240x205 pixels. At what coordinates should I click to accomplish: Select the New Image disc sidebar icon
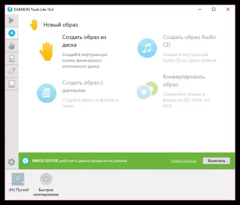click(x=12, y=33)
